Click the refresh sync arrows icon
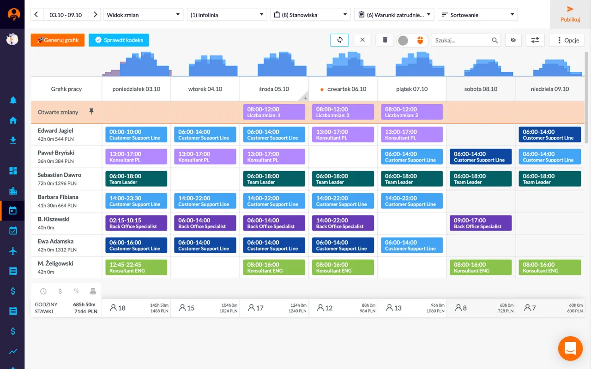This screenshot has height=369, width=591. pyautogui.click(x=339, y=40)
